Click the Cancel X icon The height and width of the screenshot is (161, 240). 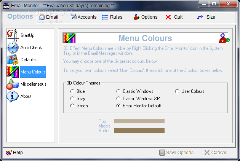click(x=207, y=153)
